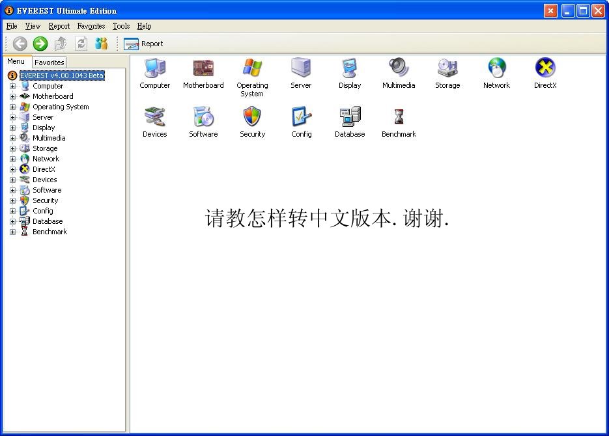Expand the DirectX tree node
Image resolution: width=609 pixels, height=436 pixels.
[x=12, y=169]
